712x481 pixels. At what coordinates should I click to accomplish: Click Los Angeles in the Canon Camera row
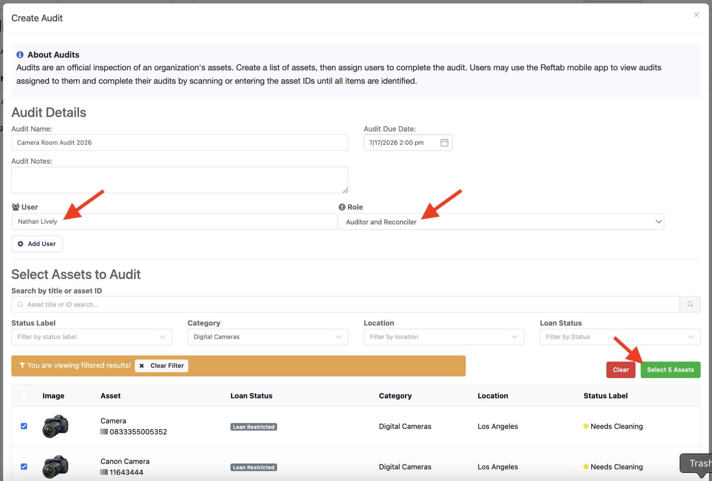pos(498,467)
